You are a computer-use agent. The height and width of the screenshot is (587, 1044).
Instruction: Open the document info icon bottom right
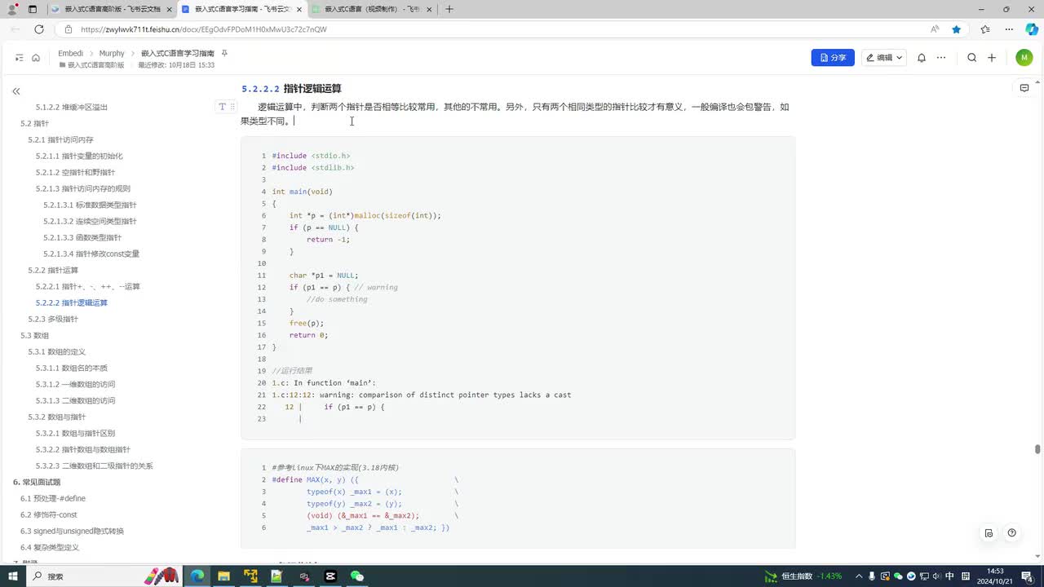pyautogui.click(x=989, y=533)
